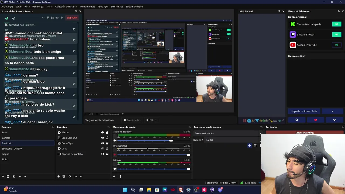Open source properties gear in Fuentes toolbar

click(x=70, y=176)
